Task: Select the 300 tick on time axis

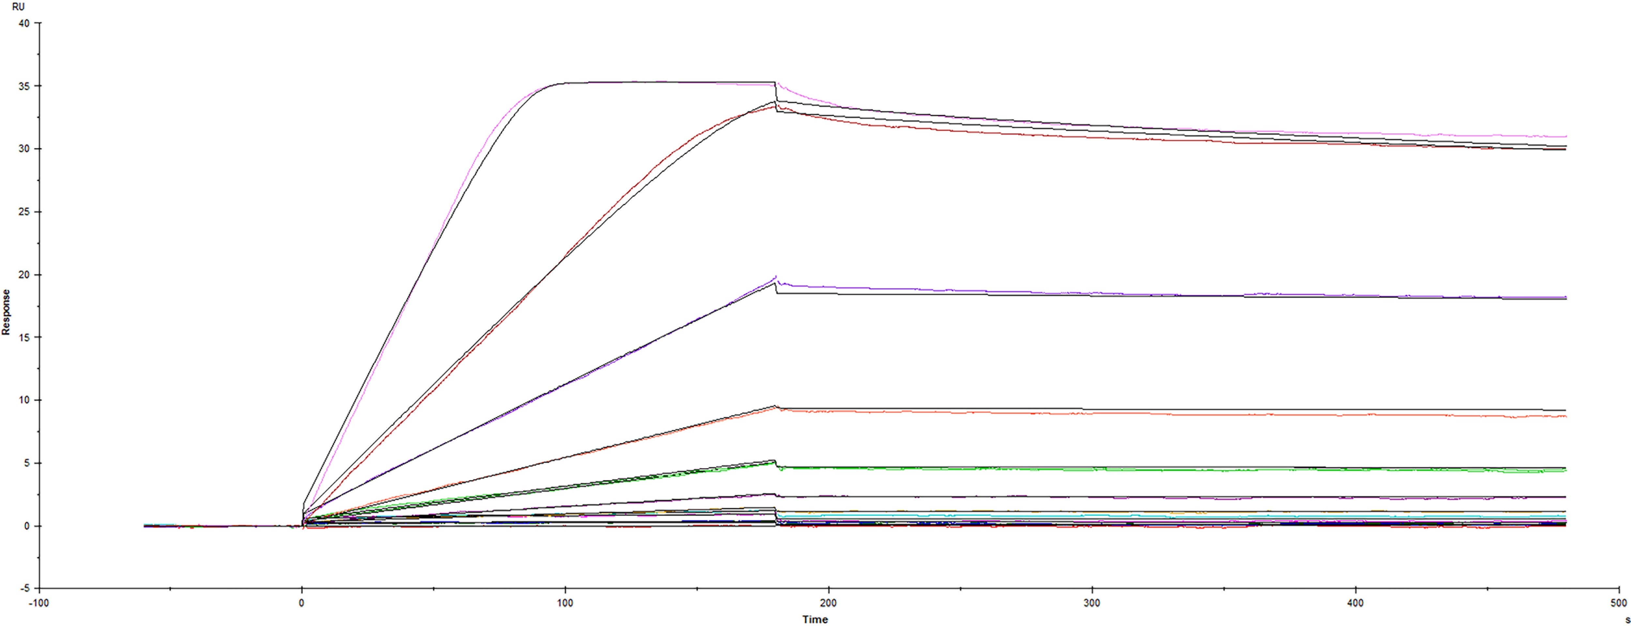Action: tap(1091, 603)
